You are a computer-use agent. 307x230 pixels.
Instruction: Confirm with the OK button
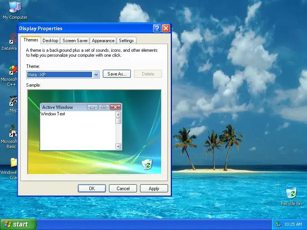click(x=92, y=188)
